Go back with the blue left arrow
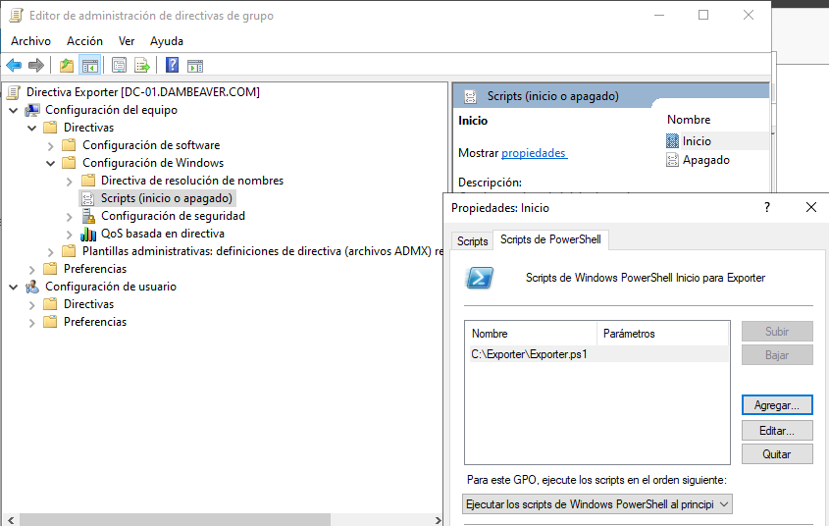Image resolution: width=829 pixels, height=526 pixels. pyautogui.click(x=14, y=66)
